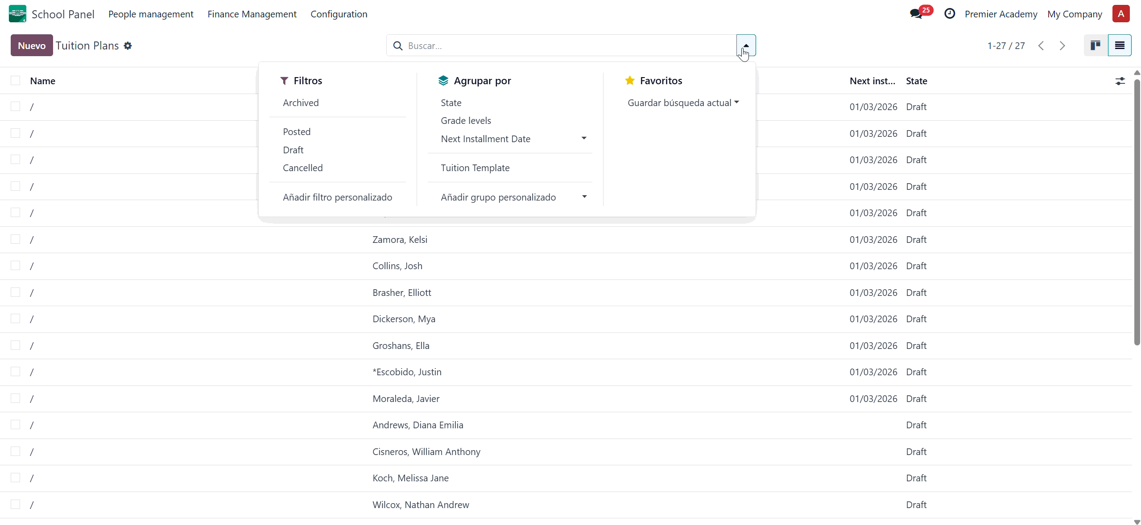Check the Collins, Josh row checkbox
The width and height of the screenshot is (1141, 525).
(x=16, y=266)
